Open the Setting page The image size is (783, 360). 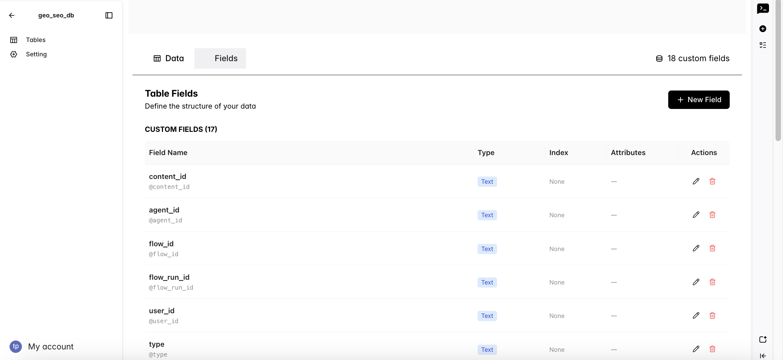tap(36, 54)
